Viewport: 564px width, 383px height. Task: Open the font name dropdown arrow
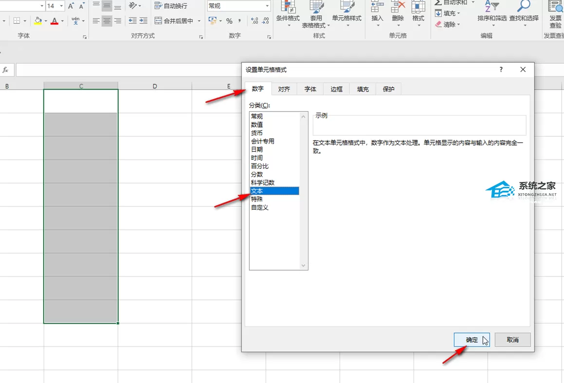coord(42,6)
